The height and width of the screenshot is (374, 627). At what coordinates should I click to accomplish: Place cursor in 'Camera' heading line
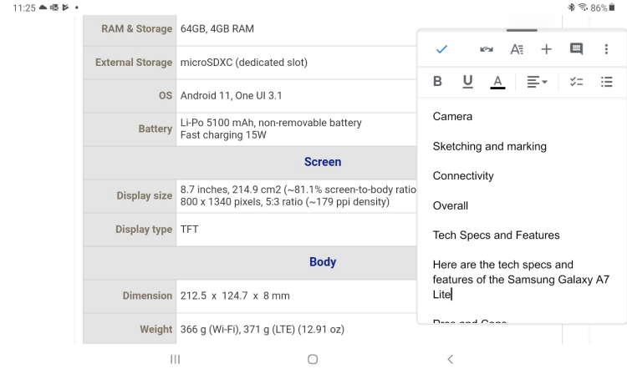click(452, 117)
